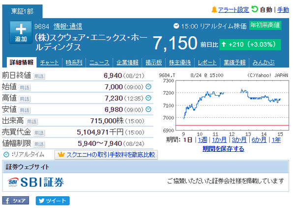The image size is (295, 208).
Task: Set chart period to 1か月
Action: [x=219, y=140]
